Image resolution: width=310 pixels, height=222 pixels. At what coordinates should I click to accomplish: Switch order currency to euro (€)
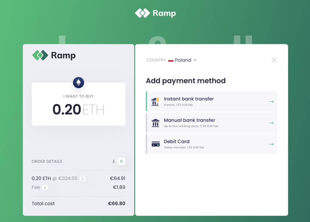(x=121, y=162)
